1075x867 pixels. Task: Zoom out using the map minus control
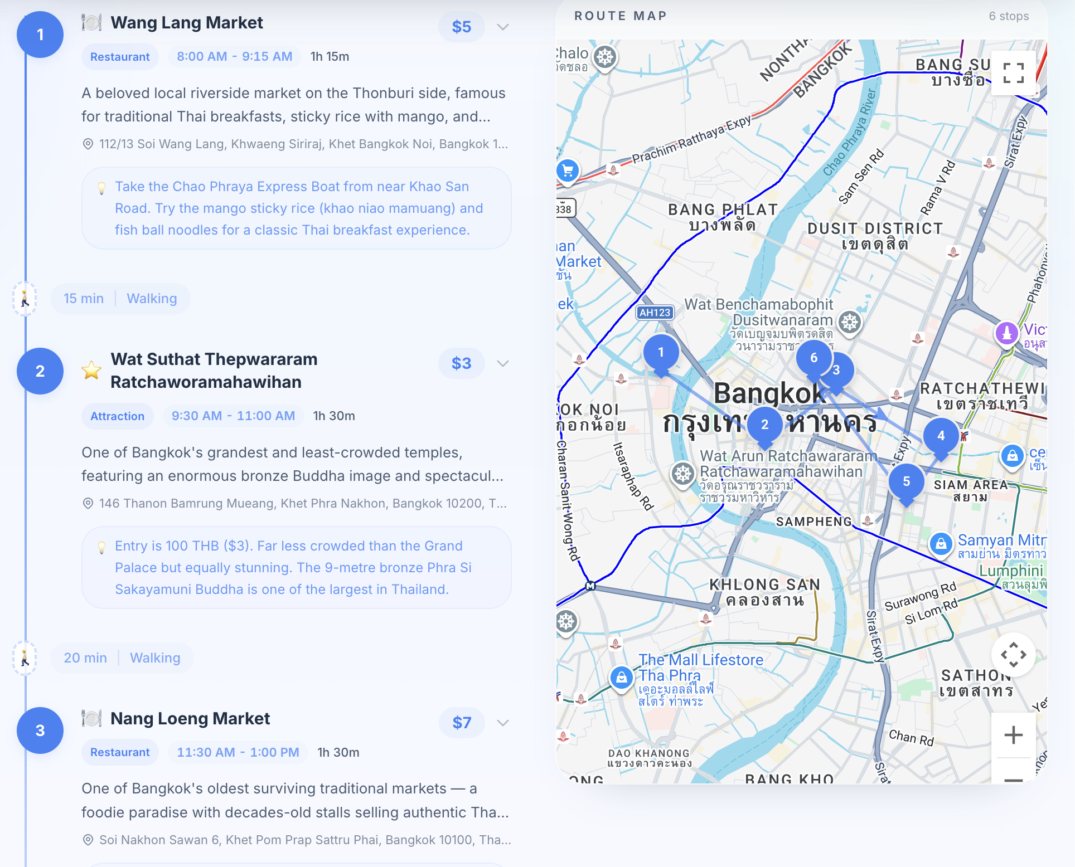[1014, 780]
